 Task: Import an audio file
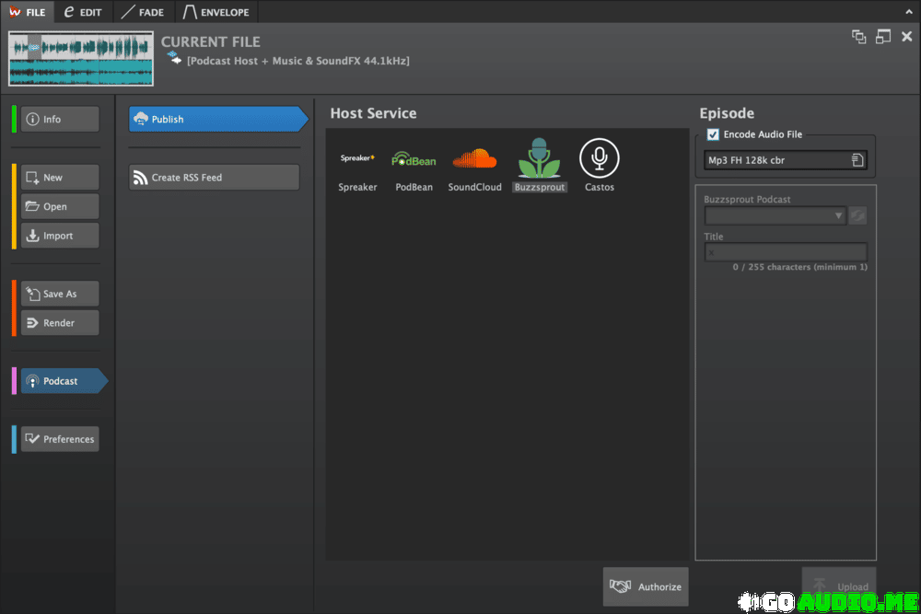click(x=60, y=236)
